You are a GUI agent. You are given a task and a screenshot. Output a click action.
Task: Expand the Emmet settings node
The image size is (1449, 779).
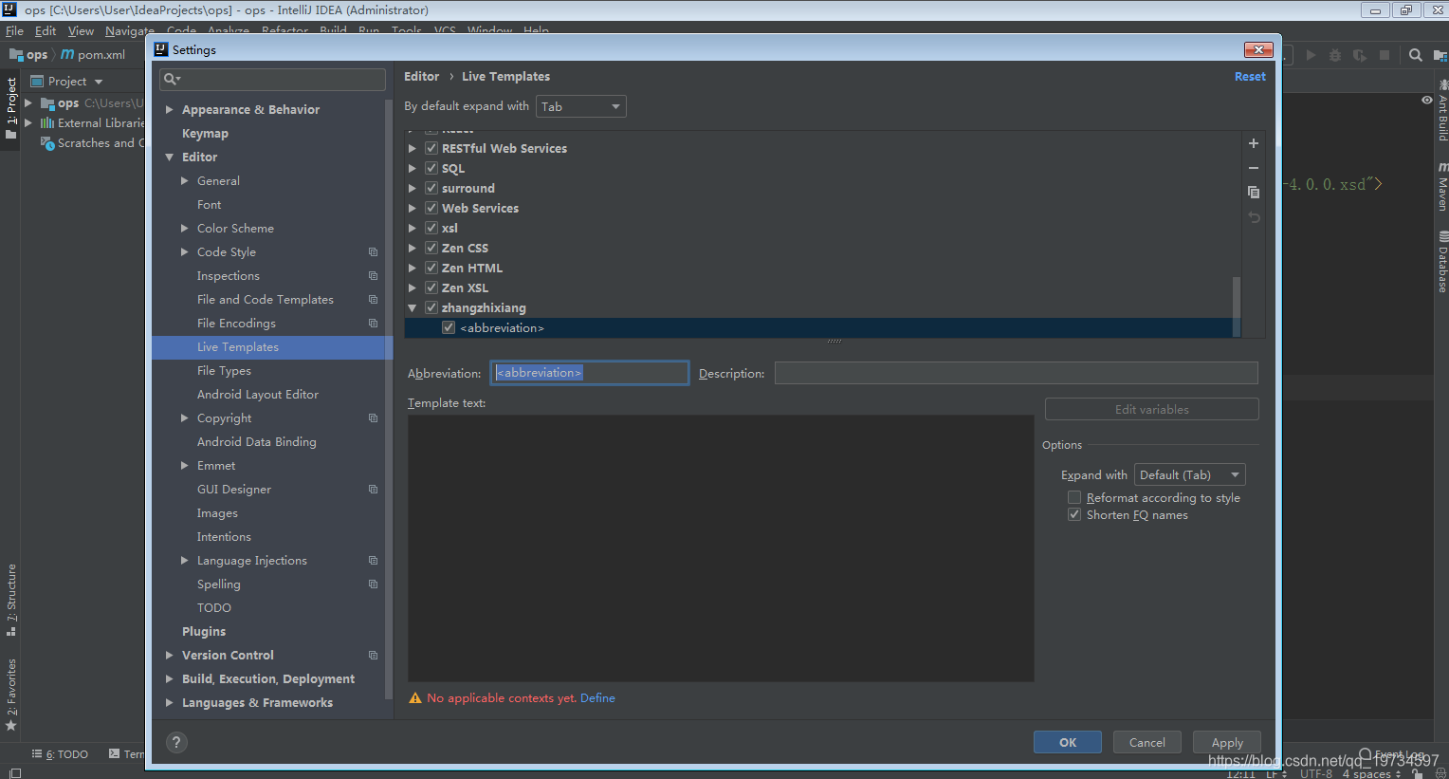[184, 466]
